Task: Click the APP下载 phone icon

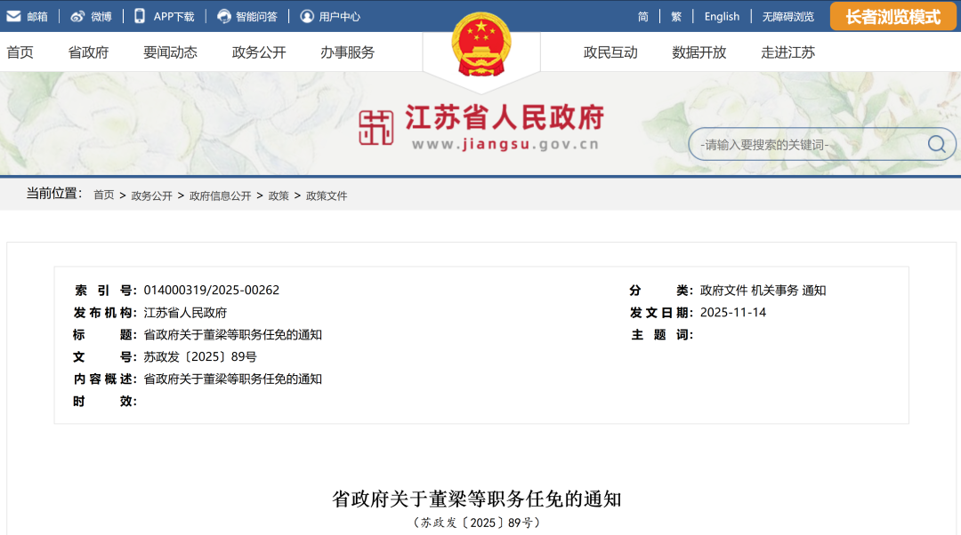Action: point(140,16)
